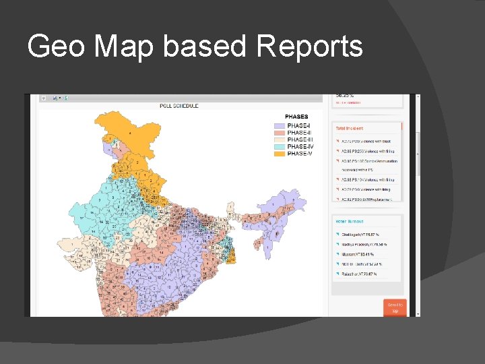Open the Total Incident panel heading
Viewport: 485px width, 364px height.
click(x=350, y=128)
